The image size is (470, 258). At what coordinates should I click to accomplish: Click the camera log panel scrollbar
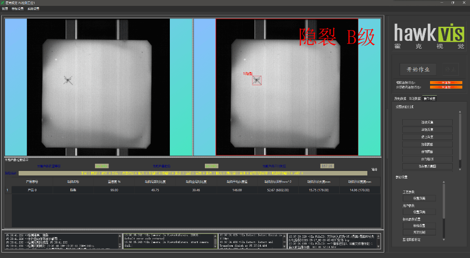215,241
